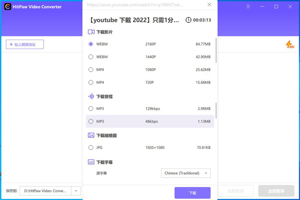
Task: Click the download audio waveform icon
Action: click(x=91, y=96)
